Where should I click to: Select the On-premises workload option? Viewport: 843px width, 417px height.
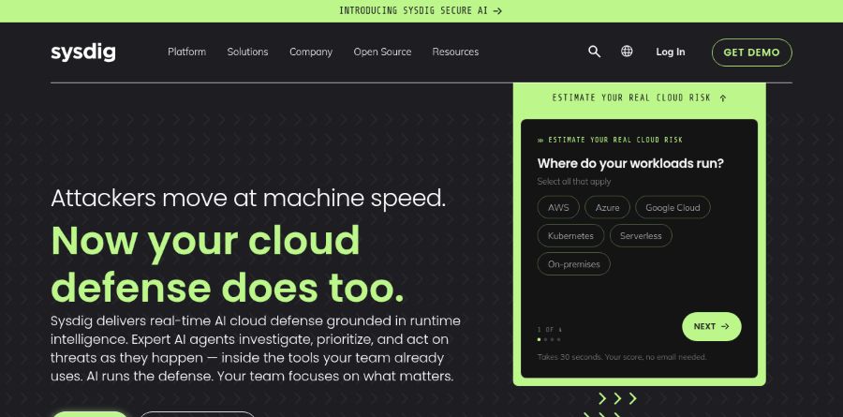tap(573, 264)
